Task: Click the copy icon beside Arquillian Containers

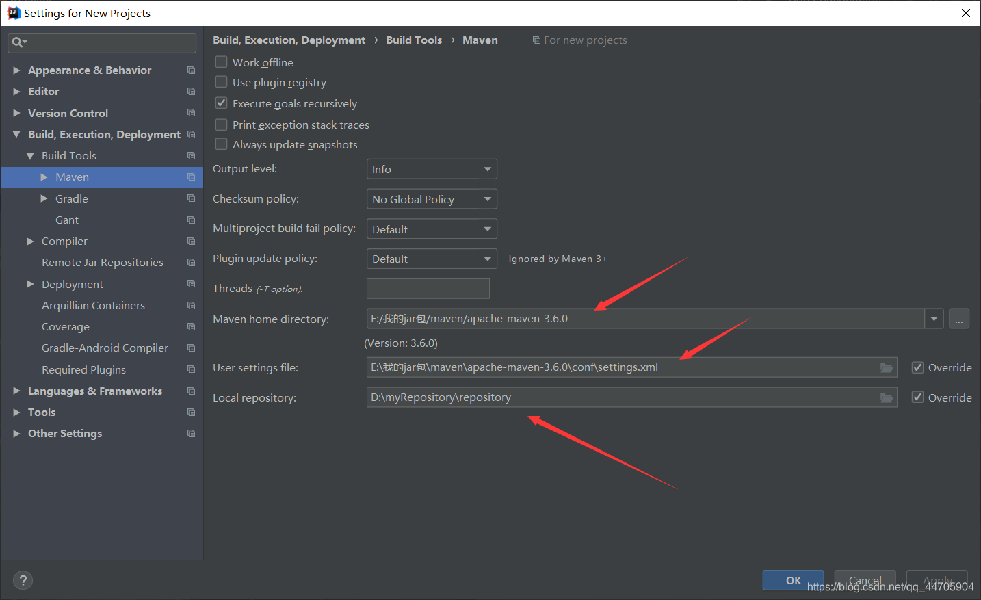Action: (x=191, y=306)
